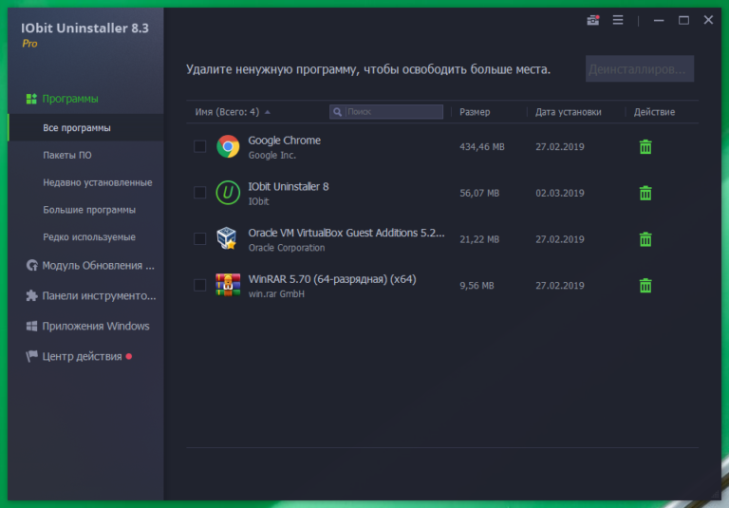Image resolution: width=729 pixels, height=508 pixels.
Task: Click the WinRAR books icon
Action: [228, 285]
